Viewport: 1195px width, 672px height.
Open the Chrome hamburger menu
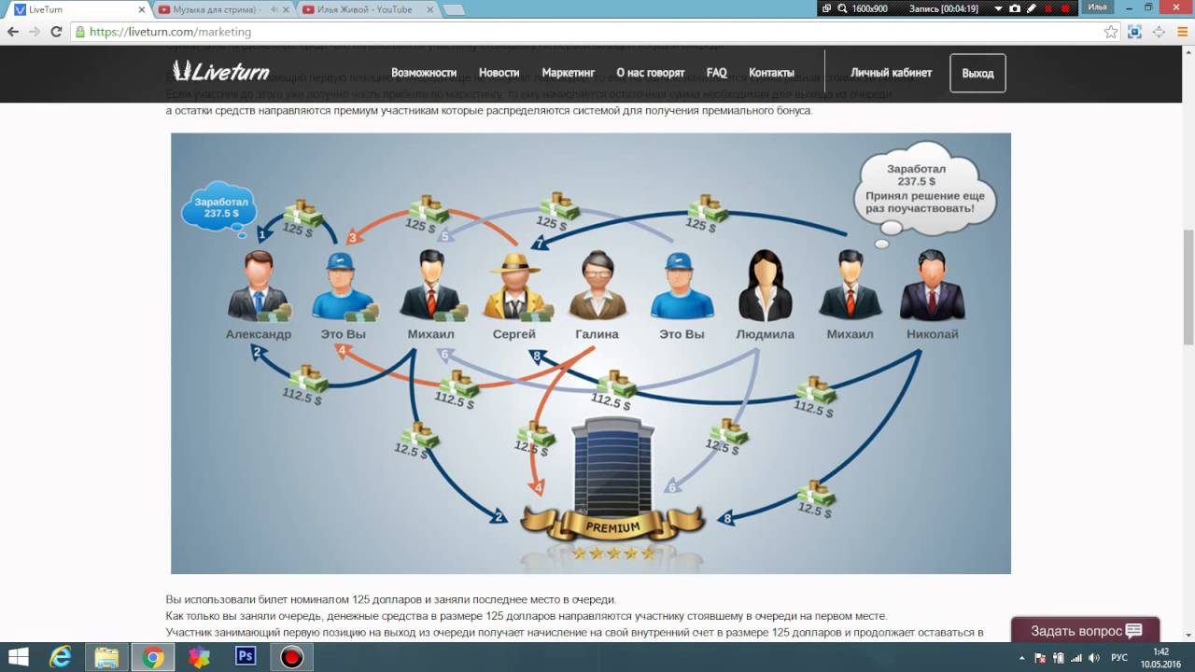tap(1182, 31)
